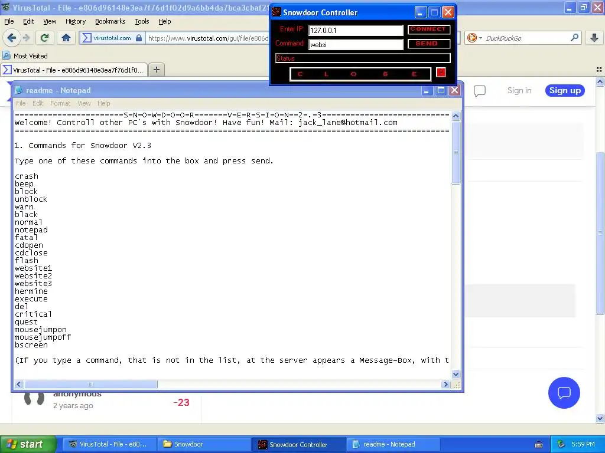The height and width of the screenshot is (453, 605).
Task: Click the browser URL address bar
Action: (x=209, y=38)
